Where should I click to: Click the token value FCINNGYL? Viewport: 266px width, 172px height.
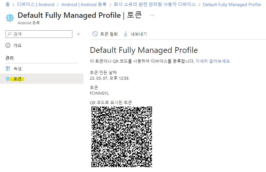point(99,93)
